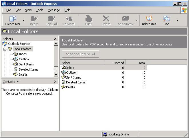Click the folder tree scrollbar down arrow

coord(56,75)
